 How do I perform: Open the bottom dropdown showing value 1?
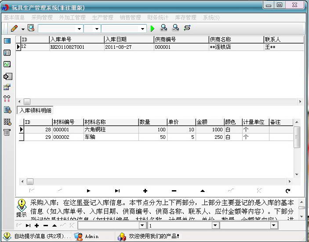(x=215, y=225)
